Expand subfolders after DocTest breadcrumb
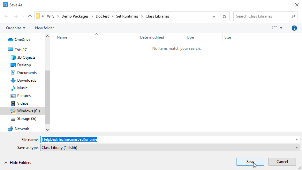This screenshot has height=170, width=302. tap(112, 16)
